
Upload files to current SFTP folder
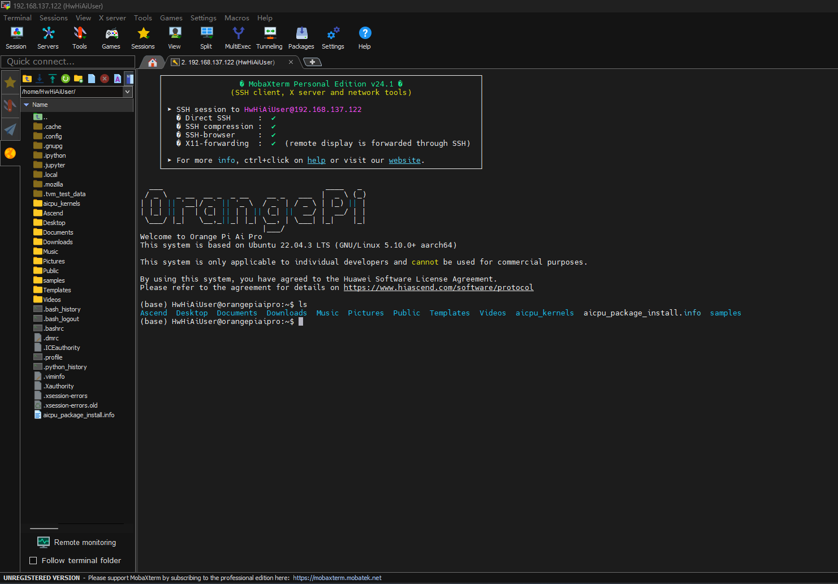(x=53, y=79)
